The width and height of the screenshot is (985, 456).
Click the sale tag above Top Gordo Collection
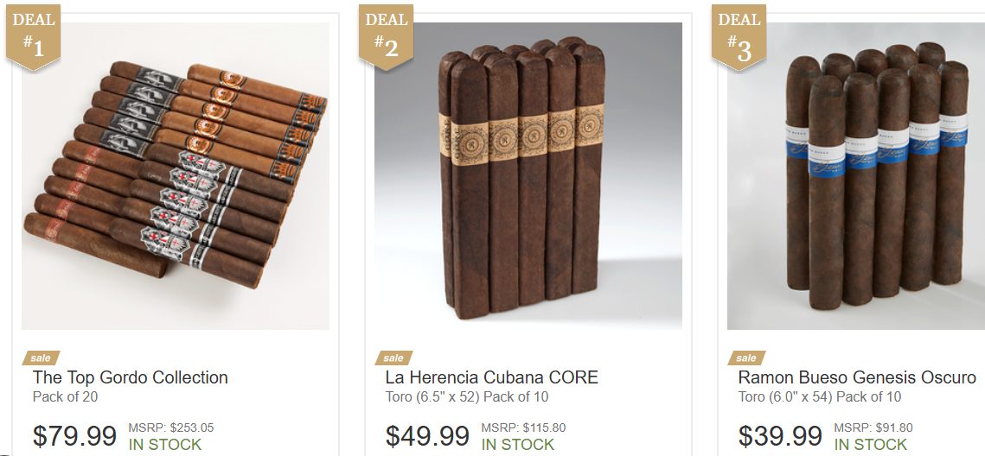[42, 358]
